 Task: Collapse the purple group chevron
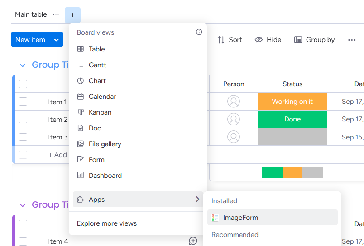click(23, 205)
